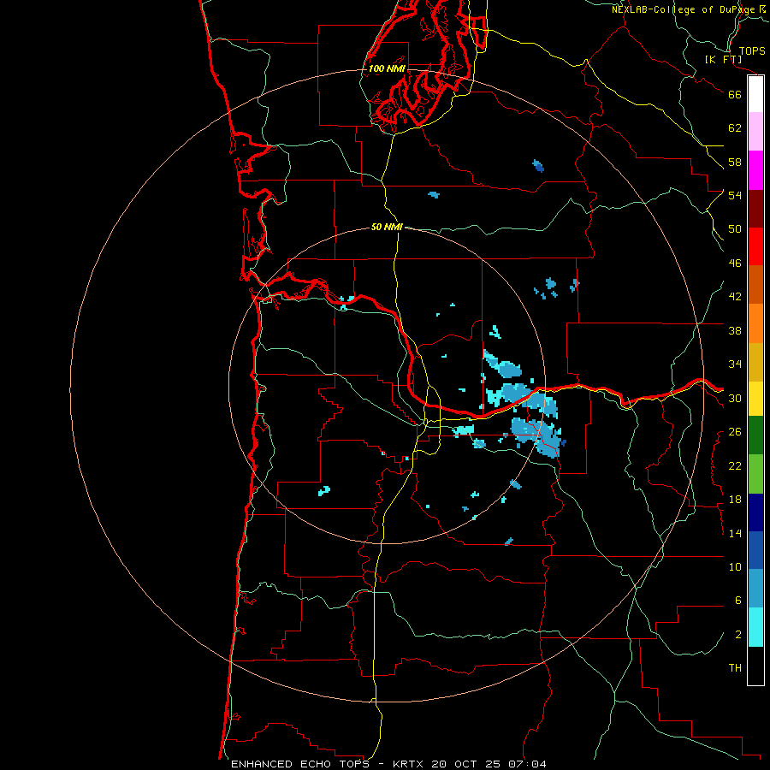Click the gold 38 kft legend swatch
This screenshot has height=770, width=770.
click(x=755, y=362)
